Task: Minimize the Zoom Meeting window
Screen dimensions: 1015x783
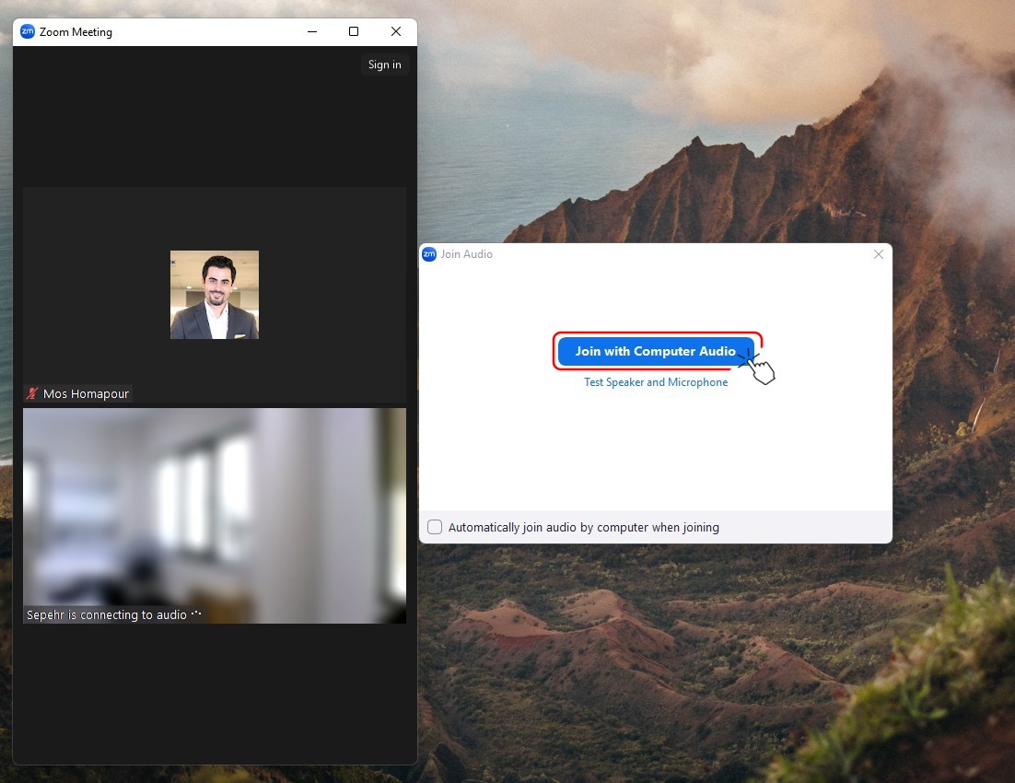Action: click(311, 31)
